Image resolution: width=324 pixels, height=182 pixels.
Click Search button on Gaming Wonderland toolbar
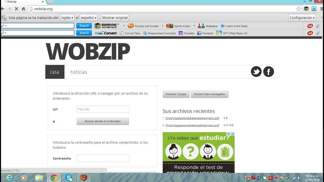pos(84,26)
